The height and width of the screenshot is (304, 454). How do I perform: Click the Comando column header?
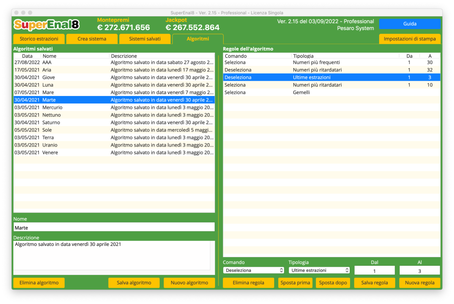(x=257, y=56)
